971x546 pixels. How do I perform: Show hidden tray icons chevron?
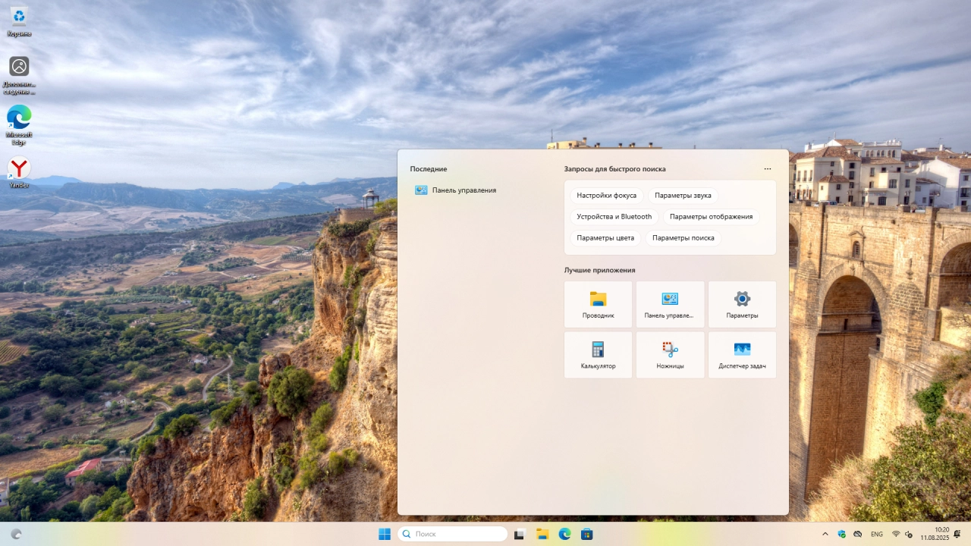point(825,534)
